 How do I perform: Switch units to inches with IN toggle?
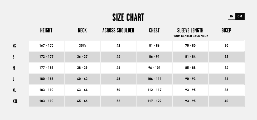(231, 16)
